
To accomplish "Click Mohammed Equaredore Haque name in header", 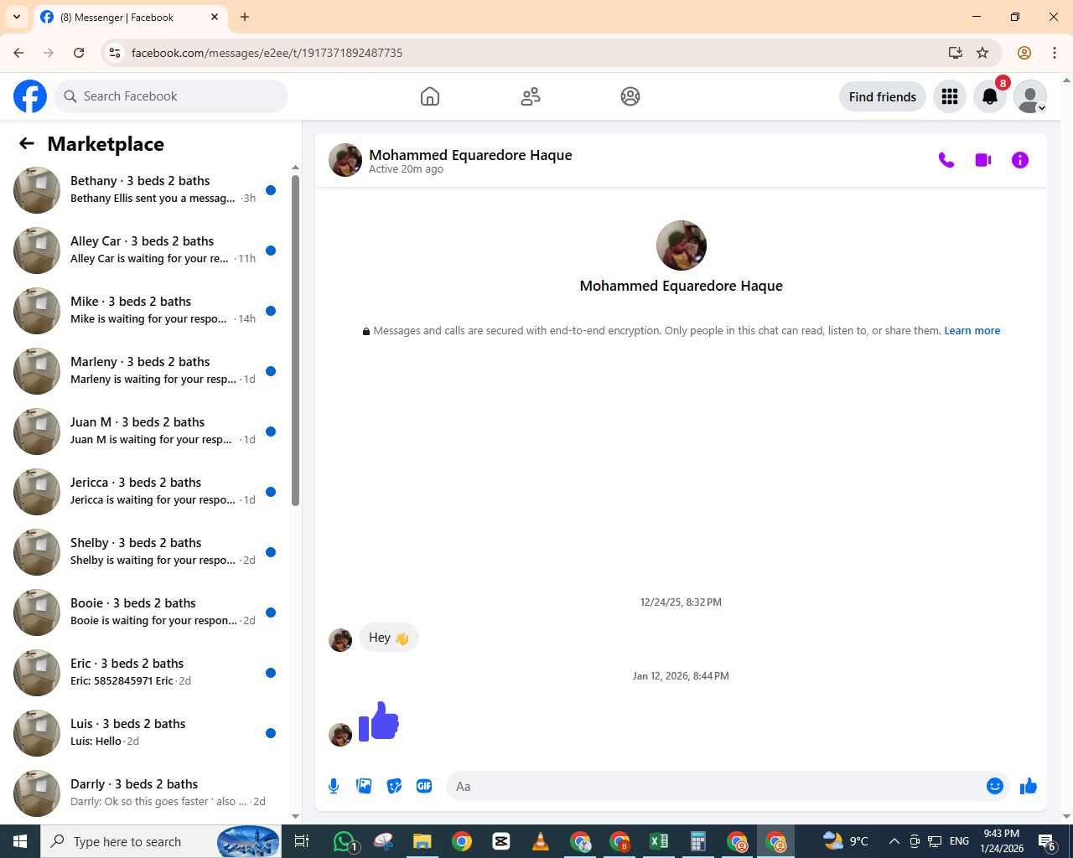I will [470, 155].
